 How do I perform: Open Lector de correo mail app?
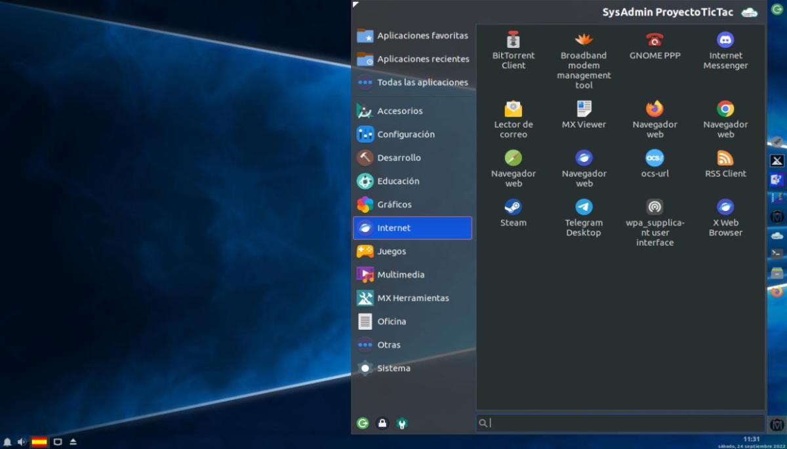pyautogui.click(x=513, y=118)
